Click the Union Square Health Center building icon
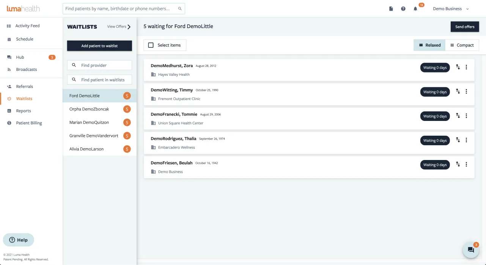 (x=153, y=123)
